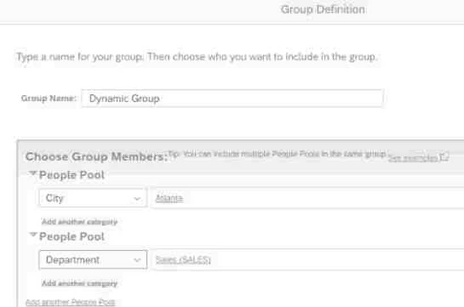Click empty area of Department value field
This screenshot has height=307, width=464.
tap(340, 260)
